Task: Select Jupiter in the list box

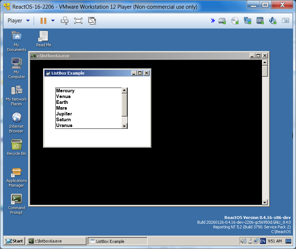Action: click(64, 114)
